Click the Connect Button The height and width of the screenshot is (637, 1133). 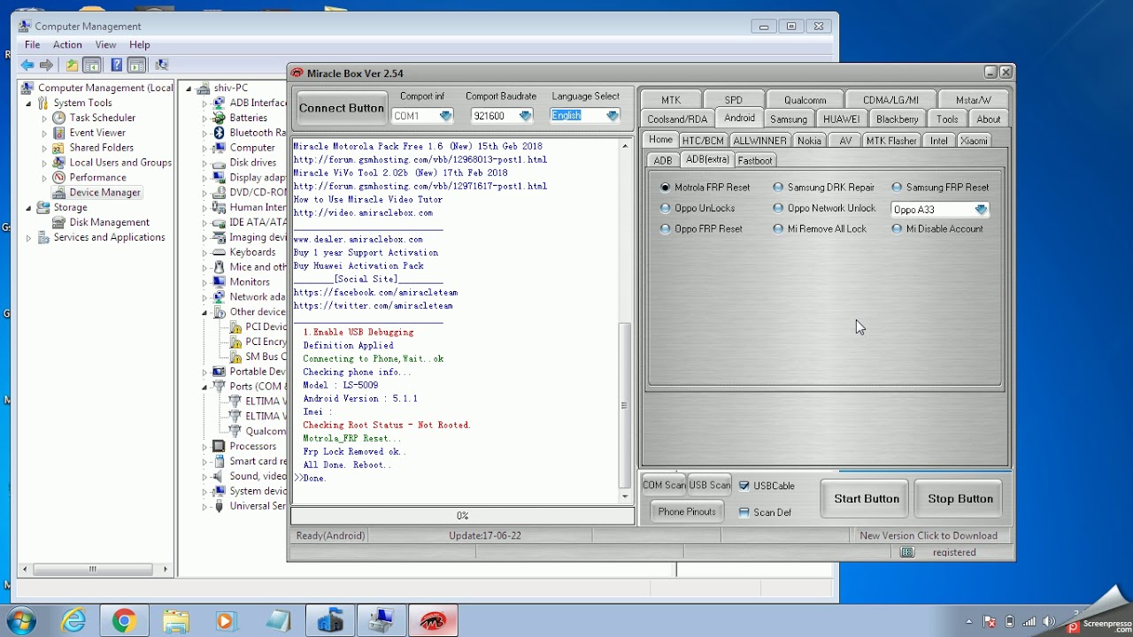(342, 108)
